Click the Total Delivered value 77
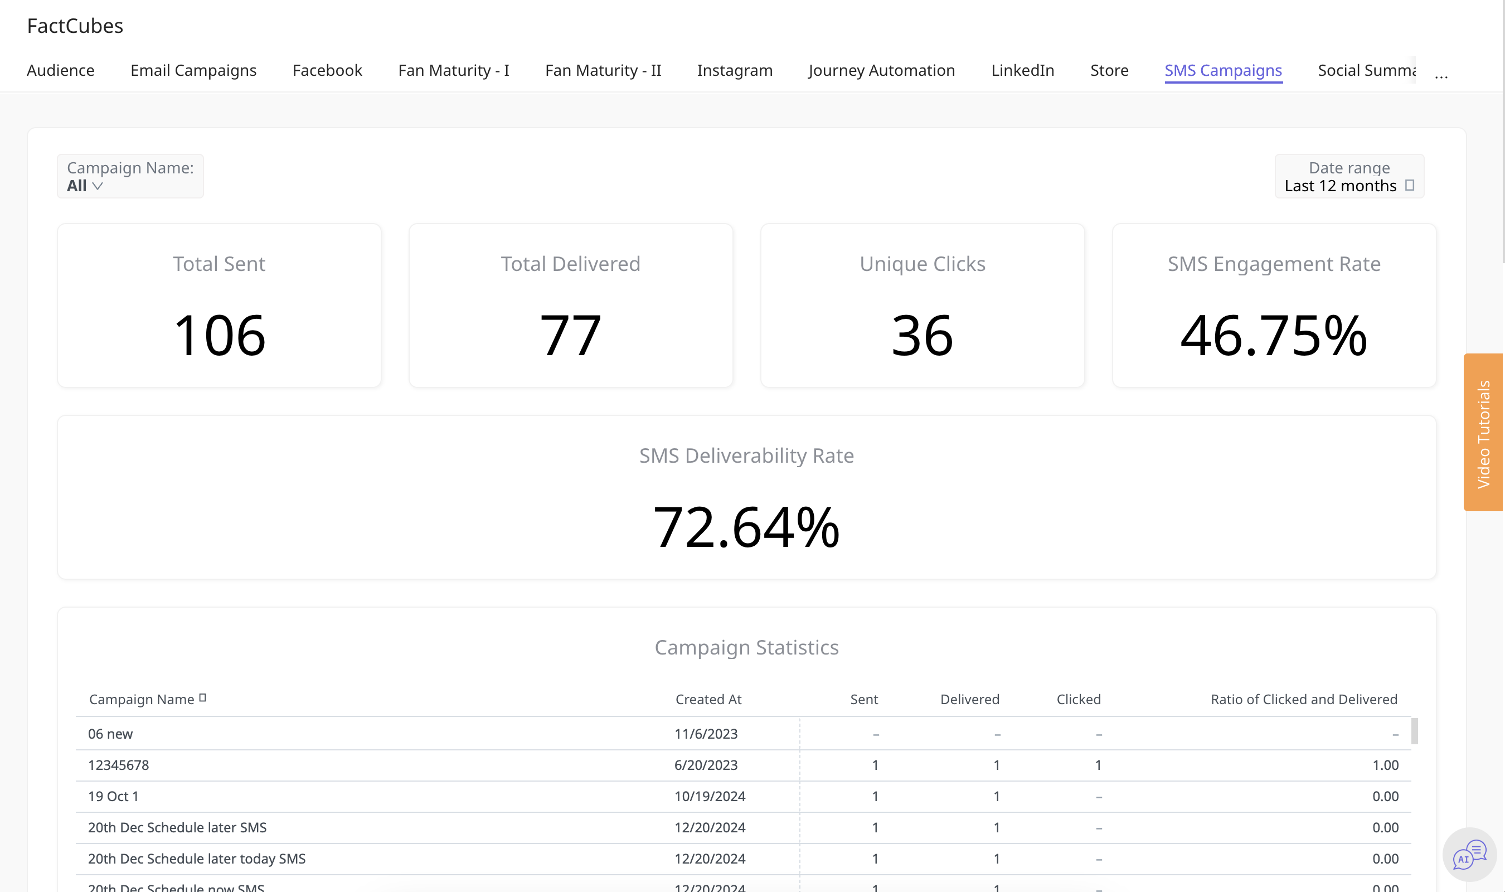This screenshot has width=1505, height=892. point(571,336)
